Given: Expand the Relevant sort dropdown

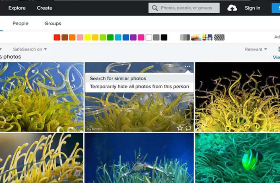Looking at the screenshot, I should [256, 49].
